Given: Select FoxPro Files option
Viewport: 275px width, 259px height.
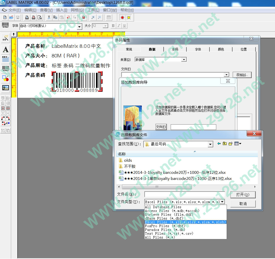Looking at the screenshot, I should (x=186, y=226).
